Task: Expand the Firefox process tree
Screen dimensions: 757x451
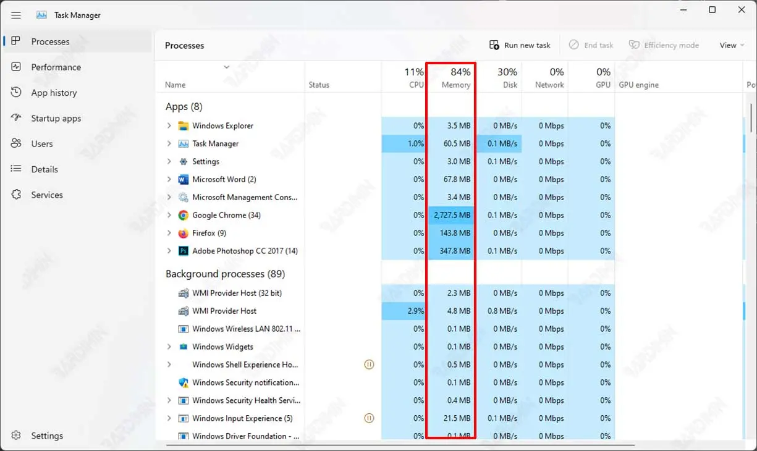Action: tap(169, 234)
